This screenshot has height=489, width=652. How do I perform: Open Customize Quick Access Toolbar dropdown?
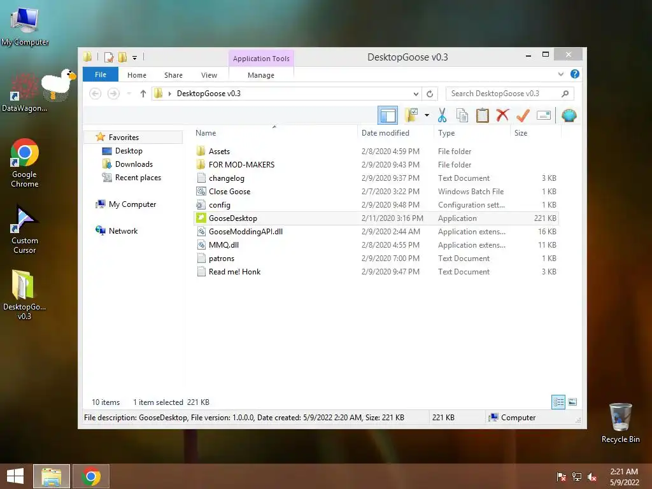pyautogui.click(x=134, y=58)
